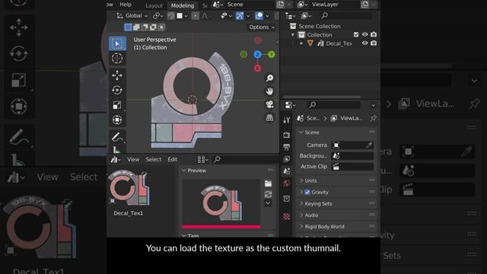Screen dimensions: 487x274
Task: Open the Tool properties tab
Action: pyautogui.click(x=286, y=120)
